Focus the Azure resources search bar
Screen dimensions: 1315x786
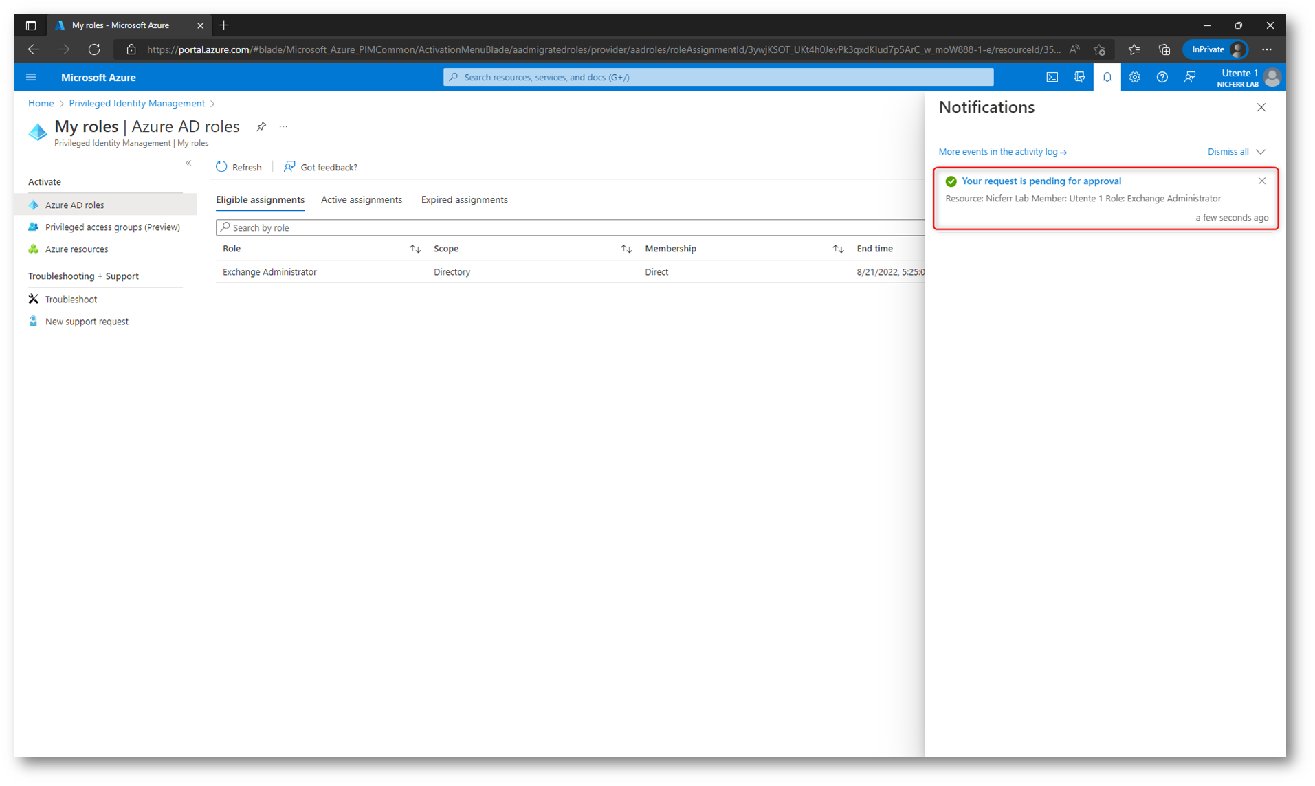(718, 77)
